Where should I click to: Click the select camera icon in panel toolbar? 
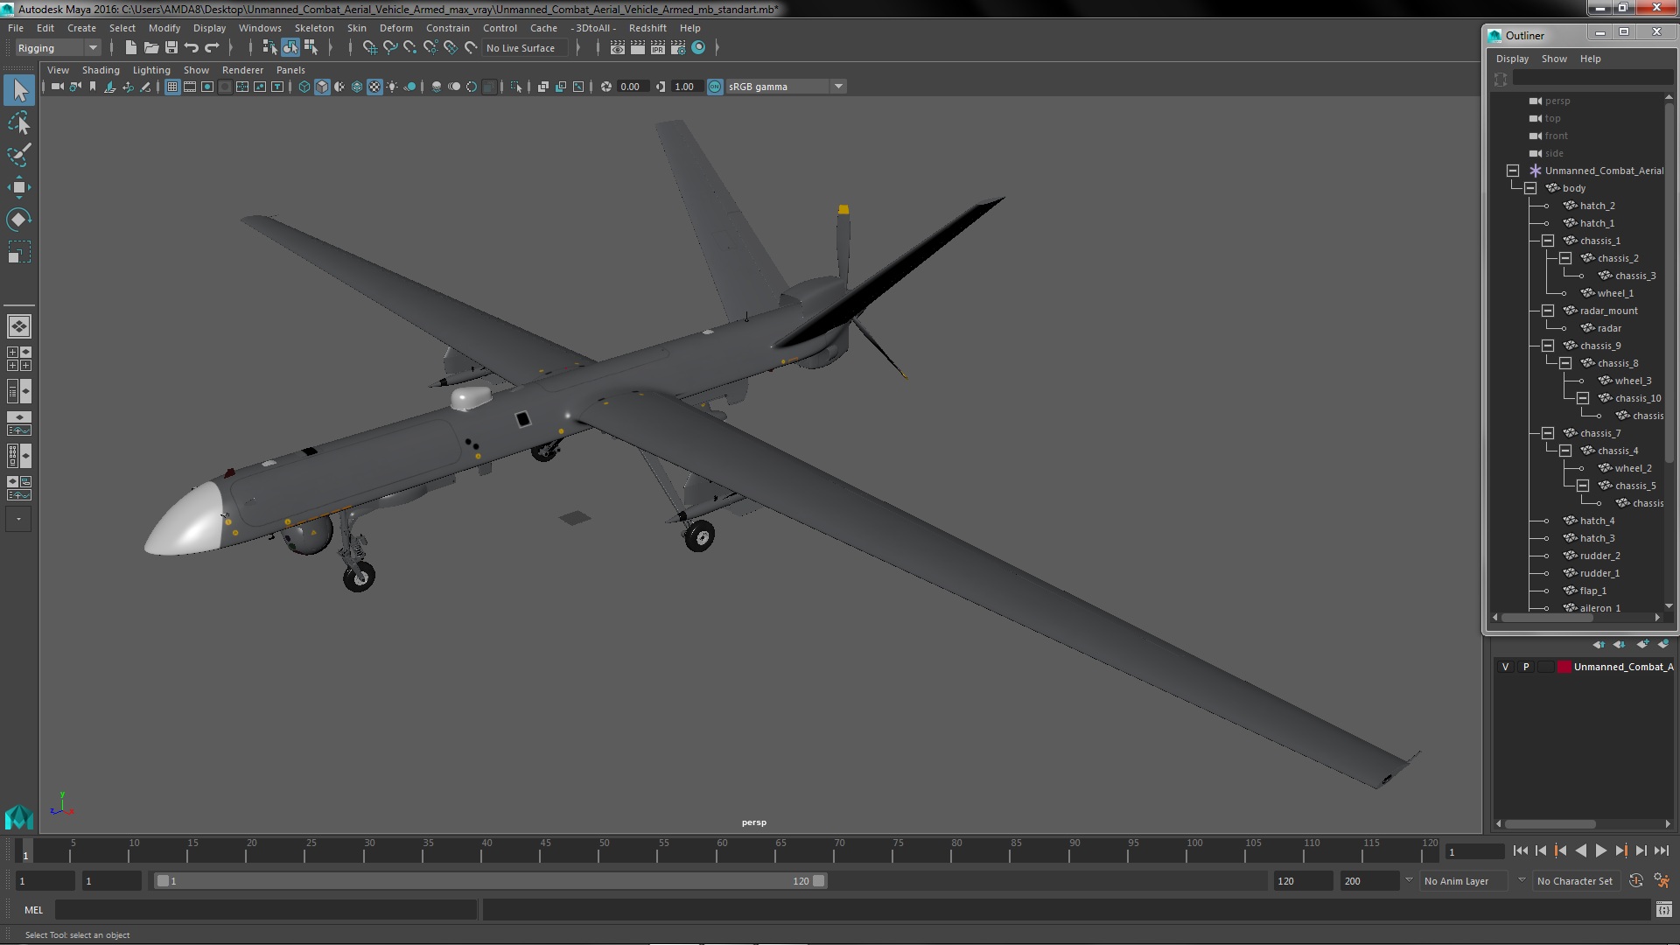tap(57, 87)
